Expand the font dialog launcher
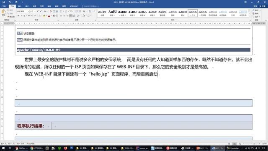Image resolution: width=268 pixels, height=151 pixels. point(58,20)
